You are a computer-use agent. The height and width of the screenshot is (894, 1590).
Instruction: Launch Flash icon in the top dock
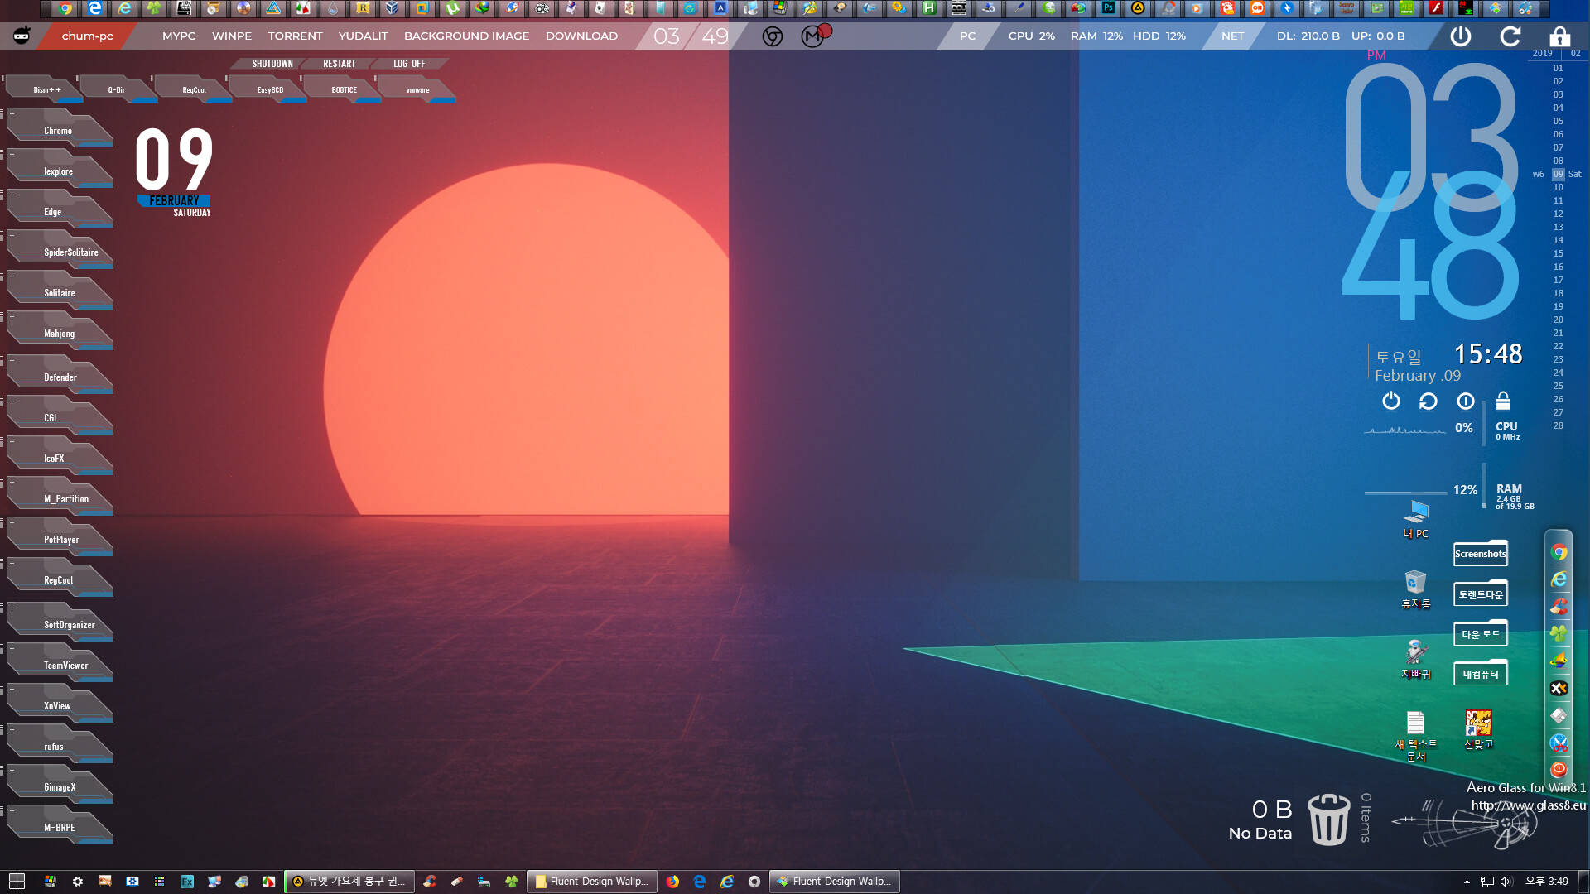pyautogui.click(x=1435, y=8)
